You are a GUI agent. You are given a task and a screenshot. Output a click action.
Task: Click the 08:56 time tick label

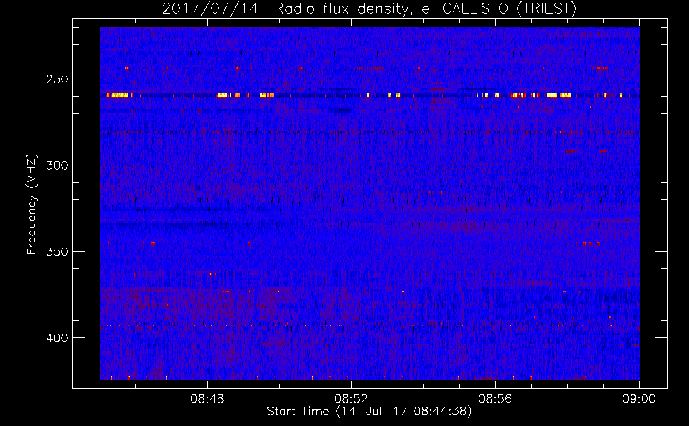[495, 399]
